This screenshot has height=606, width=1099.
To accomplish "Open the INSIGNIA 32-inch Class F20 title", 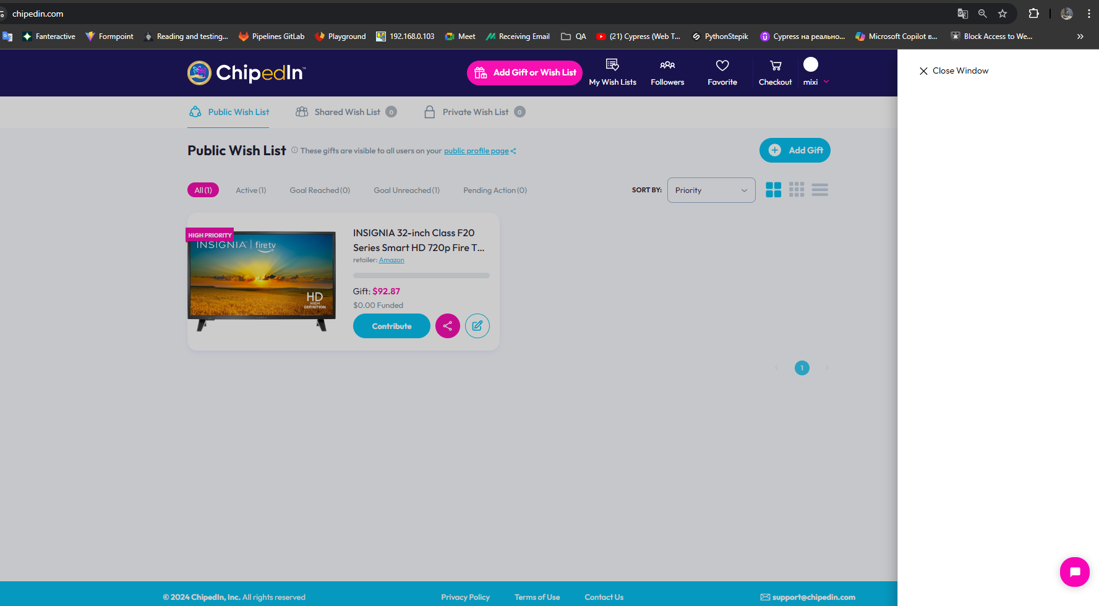I will point(419,240).
